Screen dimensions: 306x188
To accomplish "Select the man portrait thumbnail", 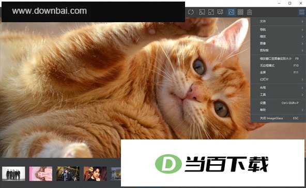I will 95,174.
